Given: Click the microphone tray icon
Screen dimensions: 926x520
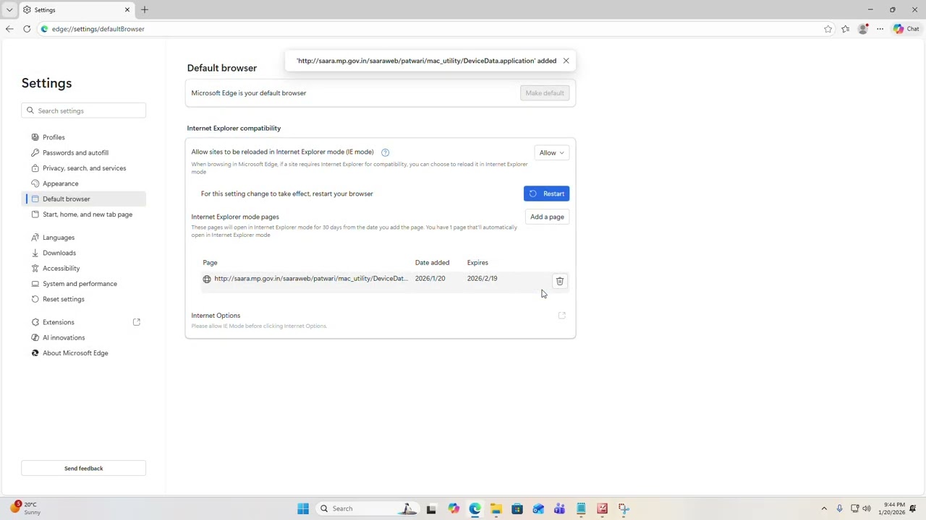Looking at the screenshot, I should 839,508.
